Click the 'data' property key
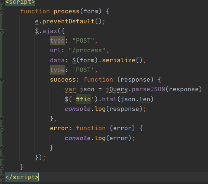The height and width of the screenshot is (184, 208). tap(57, 60)
